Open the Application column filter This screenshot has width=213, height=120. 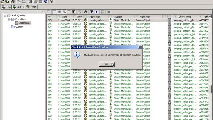[x=86, y=17]
